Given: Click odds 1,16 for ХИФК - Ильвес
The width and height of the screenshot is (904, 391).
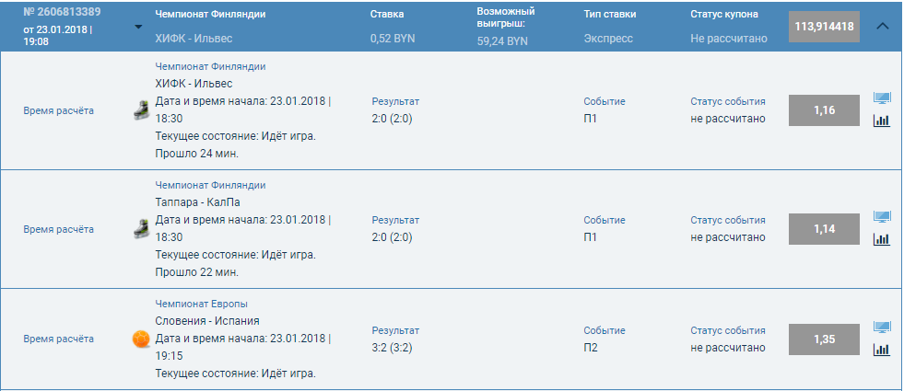Looking at the screenshot, I should tap(824, 110).
